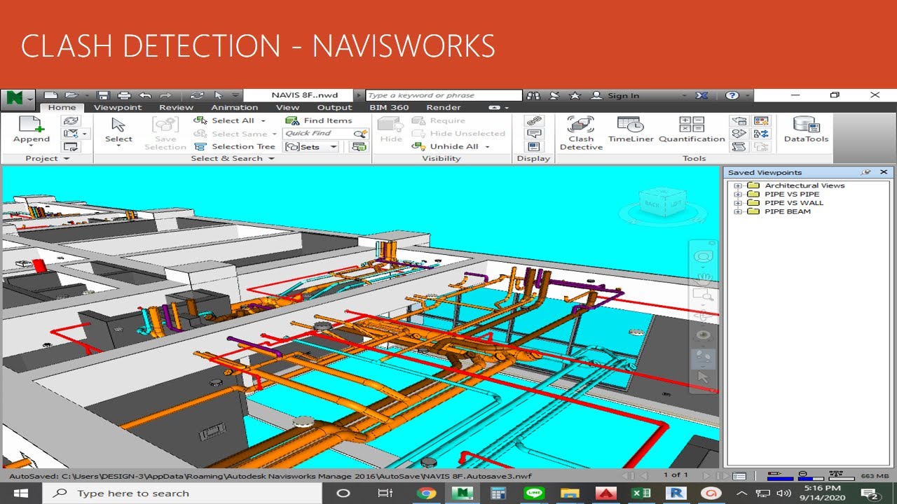Open the Select All dropdown
Image resolution: width=897 pixels, height=504 pixels.
pos(263,120)
